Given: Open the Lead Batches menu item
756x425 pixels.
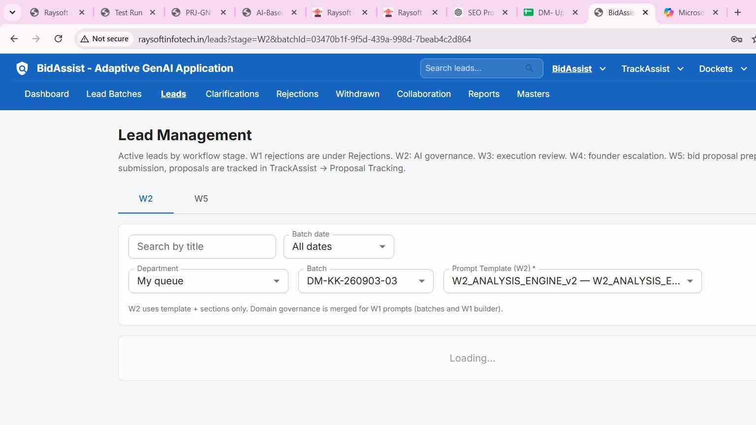Looking at the screenshot, I should (x=114, y=94).
